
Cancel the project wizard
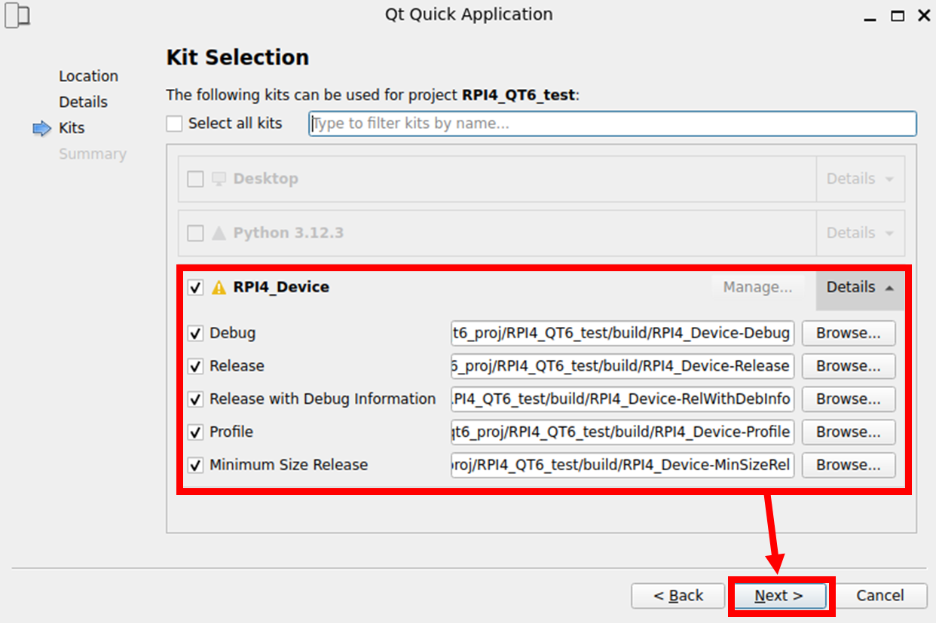[879, 596]
